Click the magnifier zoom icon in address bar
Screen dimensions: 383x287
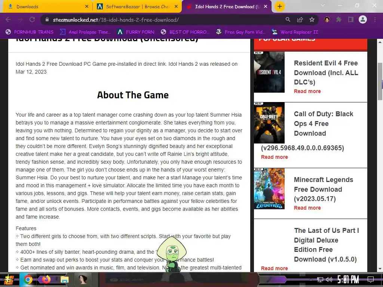pyautogui.click(x=288, y=19)
